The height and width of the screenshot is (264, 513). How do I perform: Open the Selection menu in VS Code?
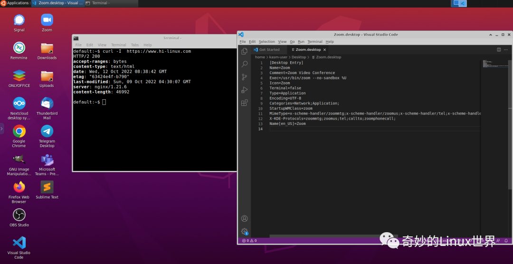pyautogui.click(x=266, y=41)
